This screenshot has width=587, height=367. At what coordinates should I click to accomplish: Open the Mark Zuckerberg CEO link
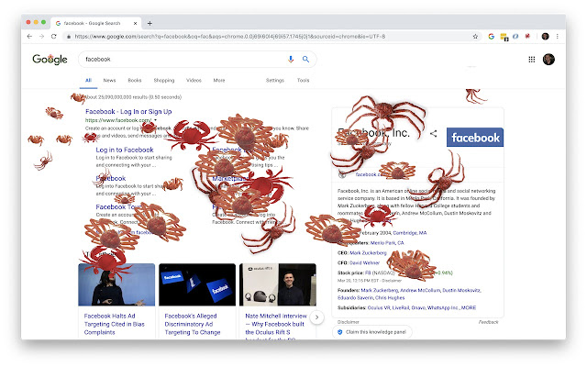(368, 253)
